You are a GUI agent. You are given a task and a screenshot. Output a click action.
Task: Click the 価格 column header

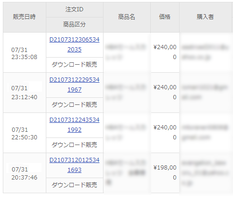point(165,17)
